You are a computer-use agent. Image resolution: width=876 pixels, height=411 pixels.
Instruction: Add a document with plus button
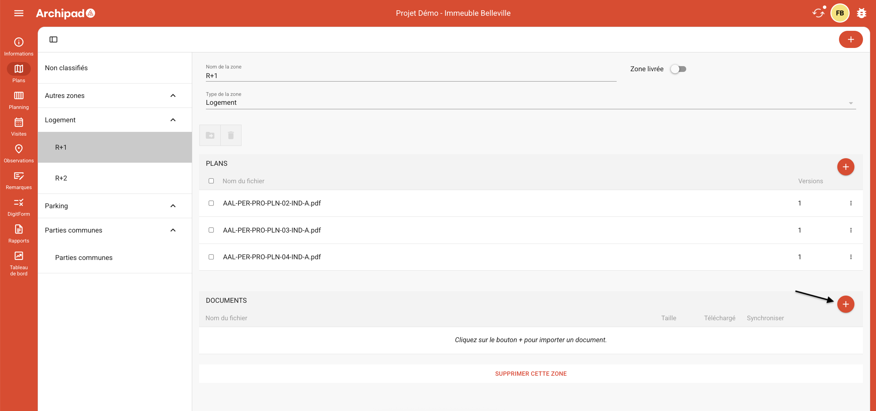click(846, 304)
